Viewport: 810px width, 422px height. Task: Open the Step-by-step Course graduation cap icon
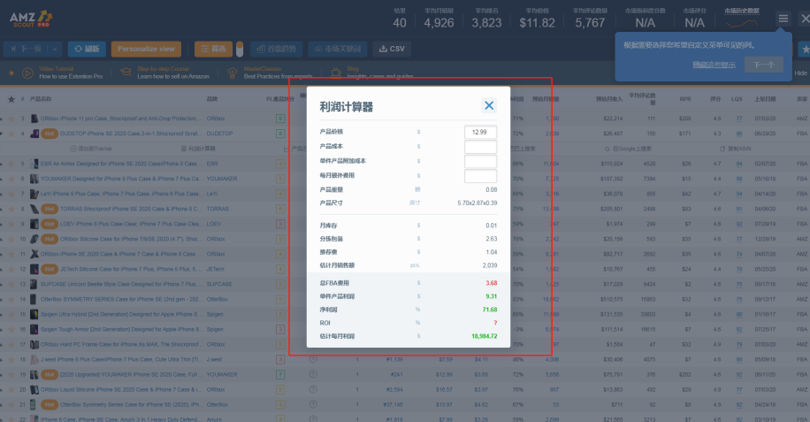(x=126, y=73)
